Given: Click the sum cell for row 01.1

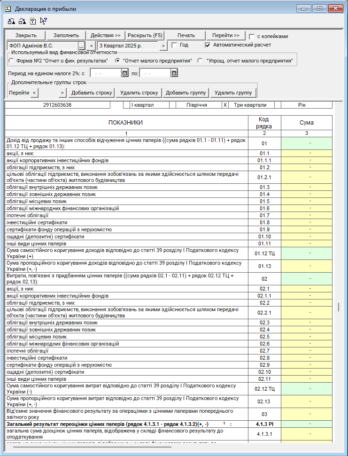Looking at the screenshot, I should pyautogui.click(x=307, y=153).
